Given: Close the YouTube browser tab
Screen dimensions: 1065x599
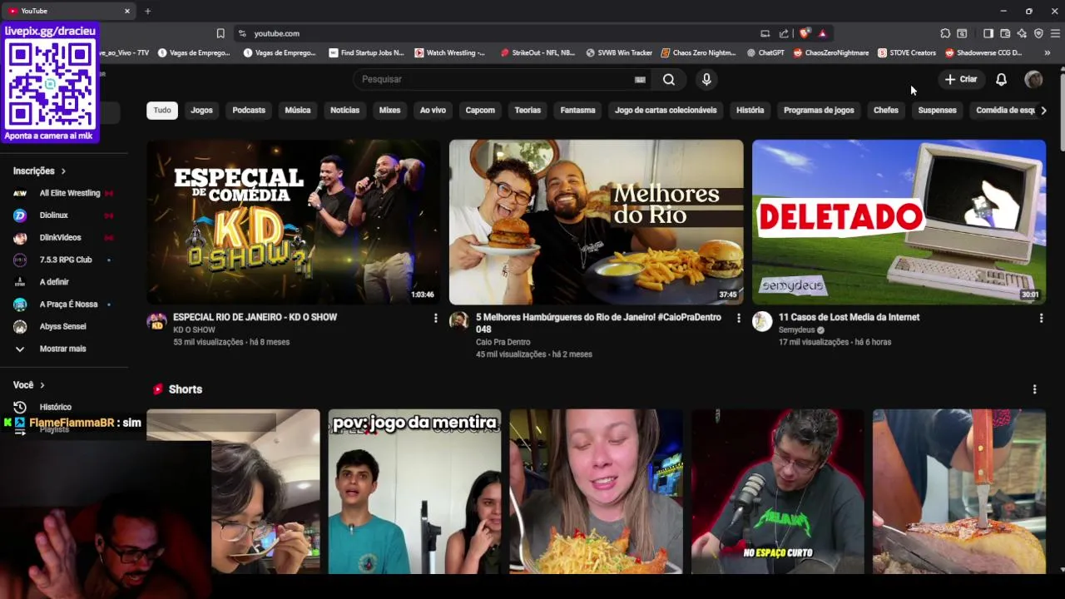Looking at the screenshot, I should (127, 11).
